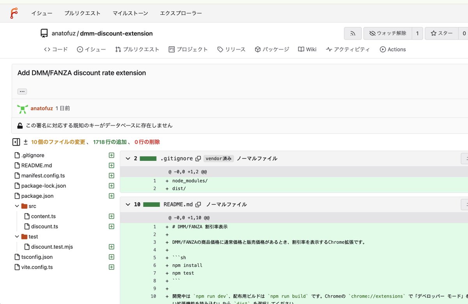Screen dimensions: 468x304
Task: Copy the README.md file path
Action: (198, 204)
